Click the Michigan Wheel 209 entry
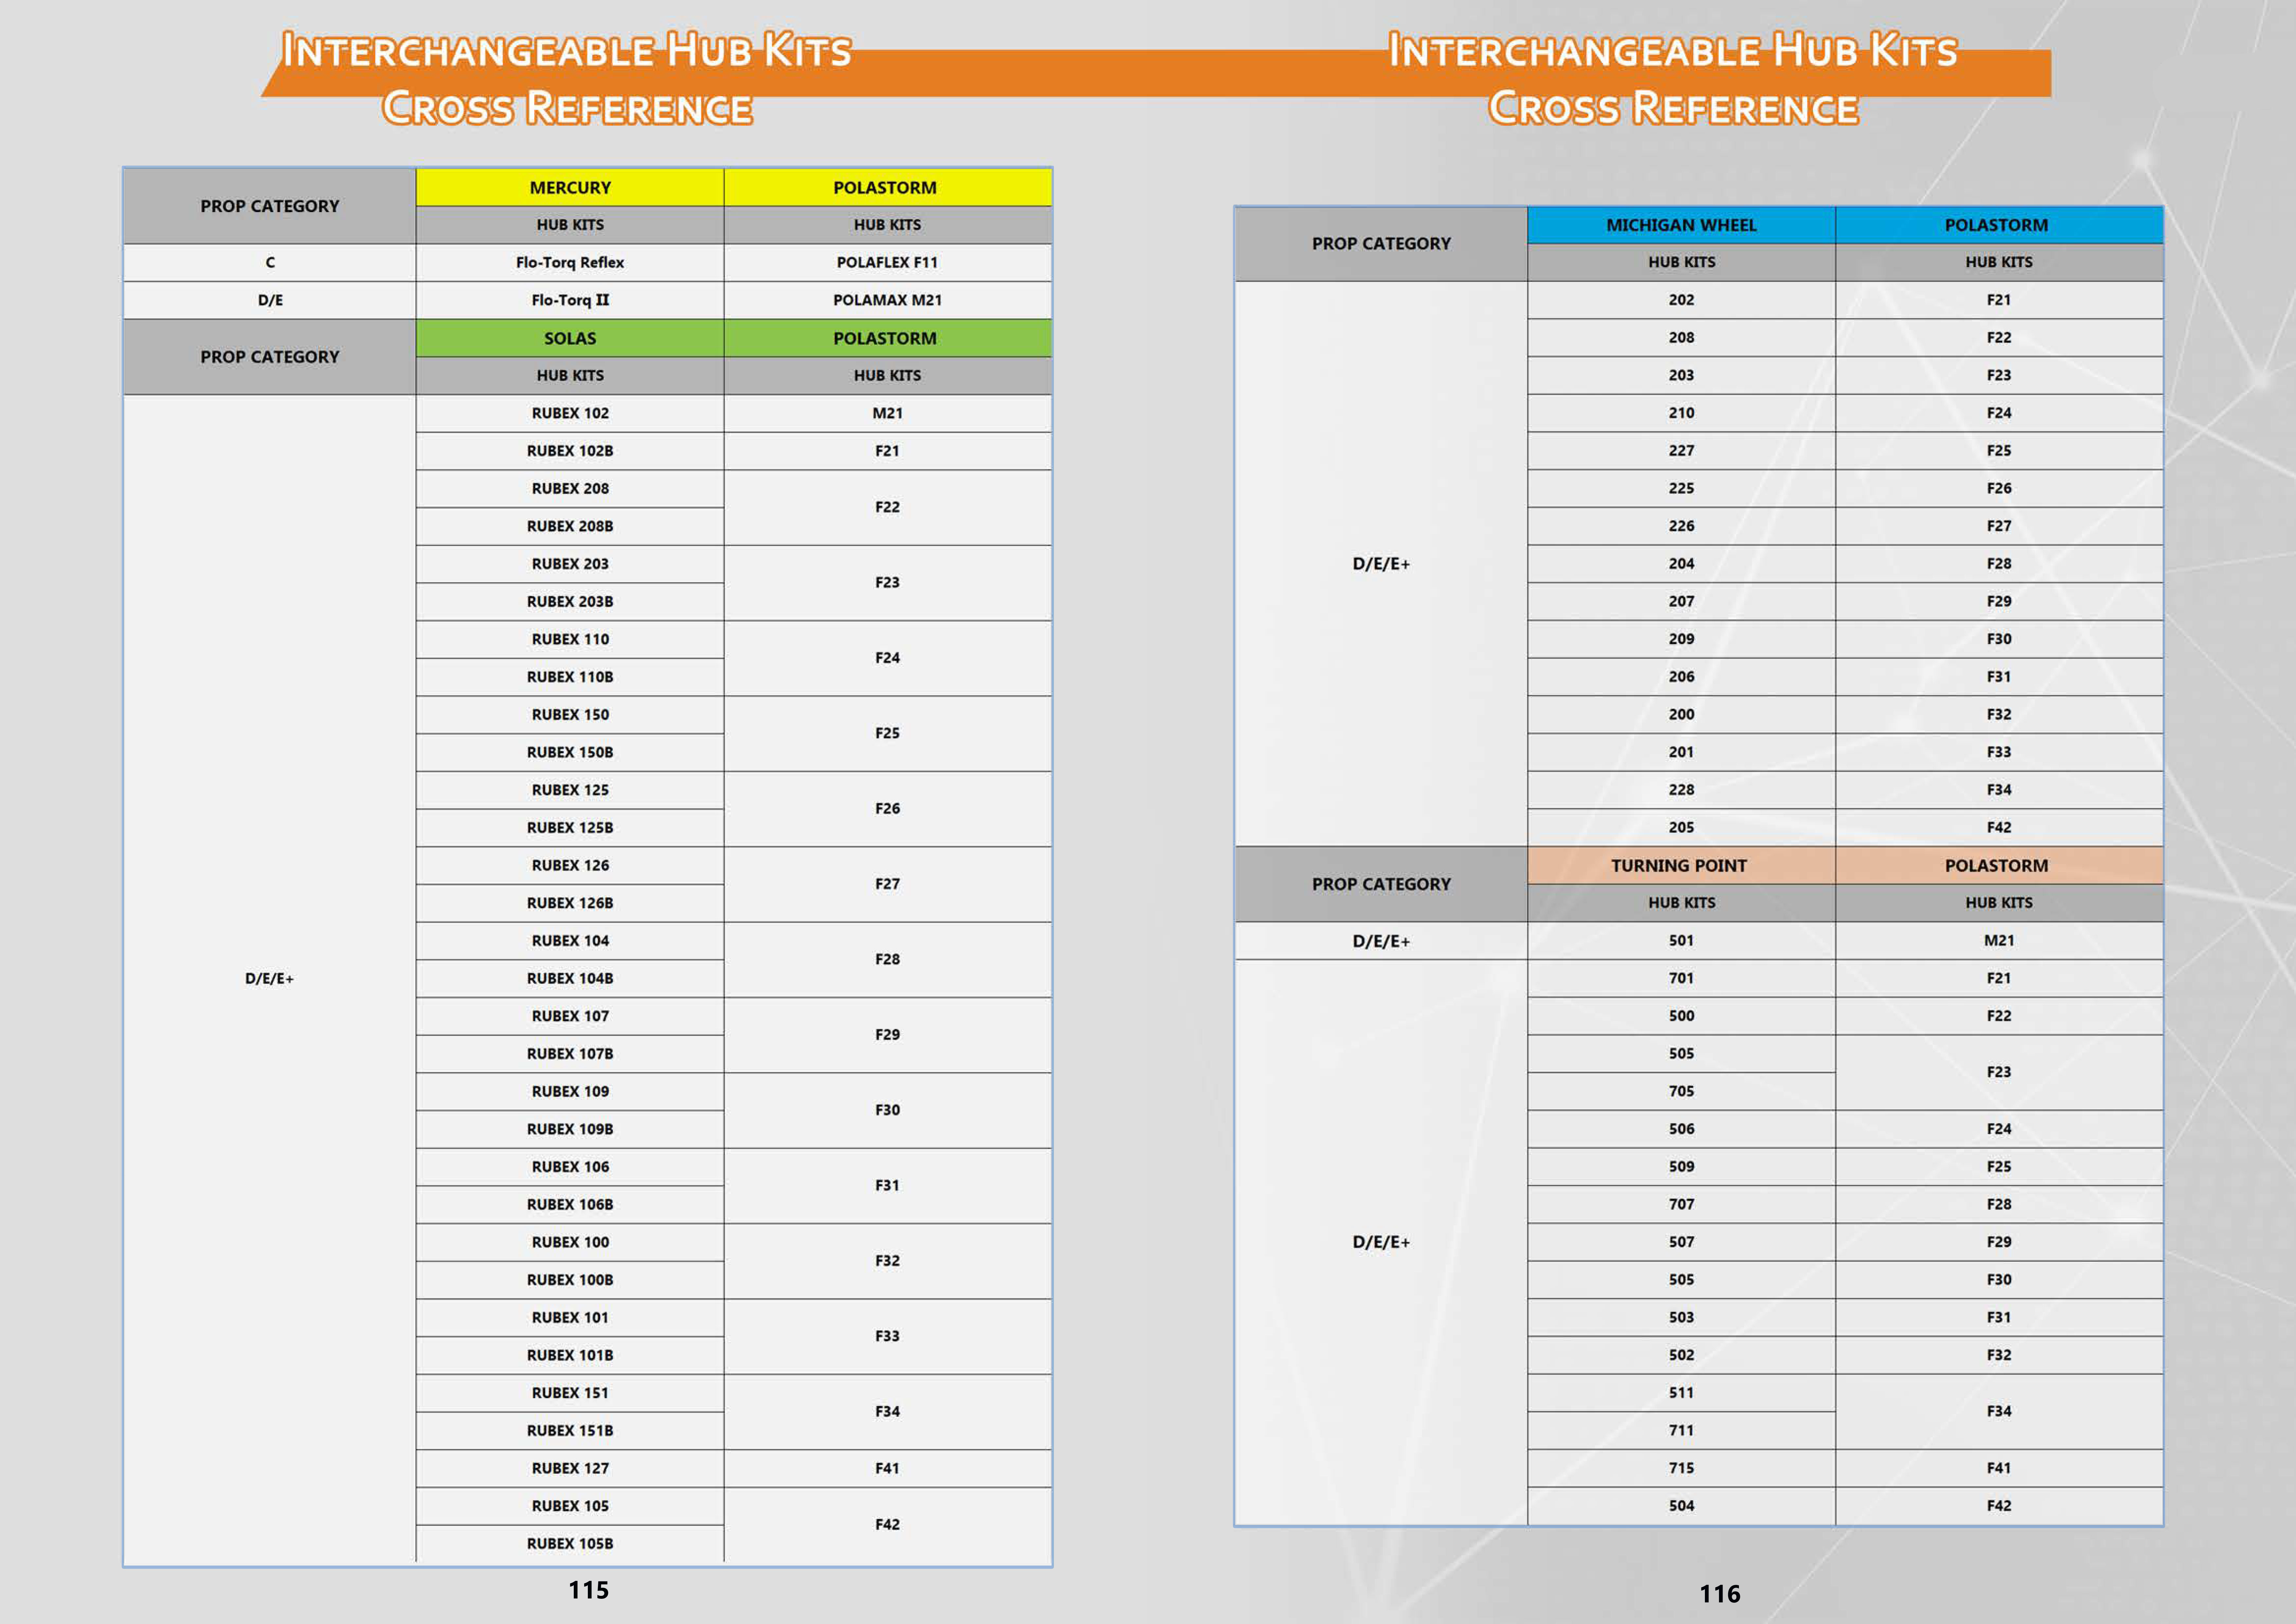The height and width of the screenshot is (1624, 2296). (x=1681, y=639)
